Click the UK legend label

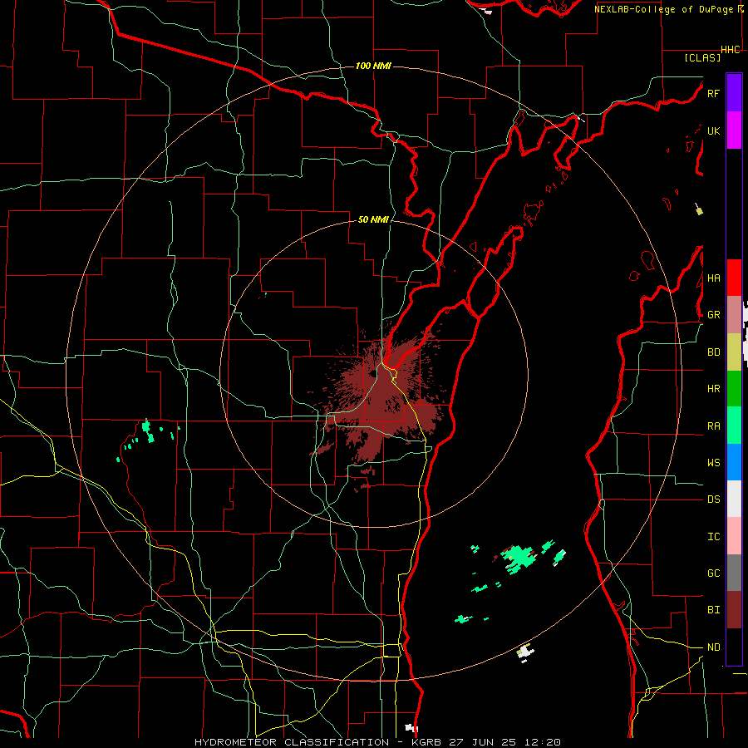coord(713,130)
